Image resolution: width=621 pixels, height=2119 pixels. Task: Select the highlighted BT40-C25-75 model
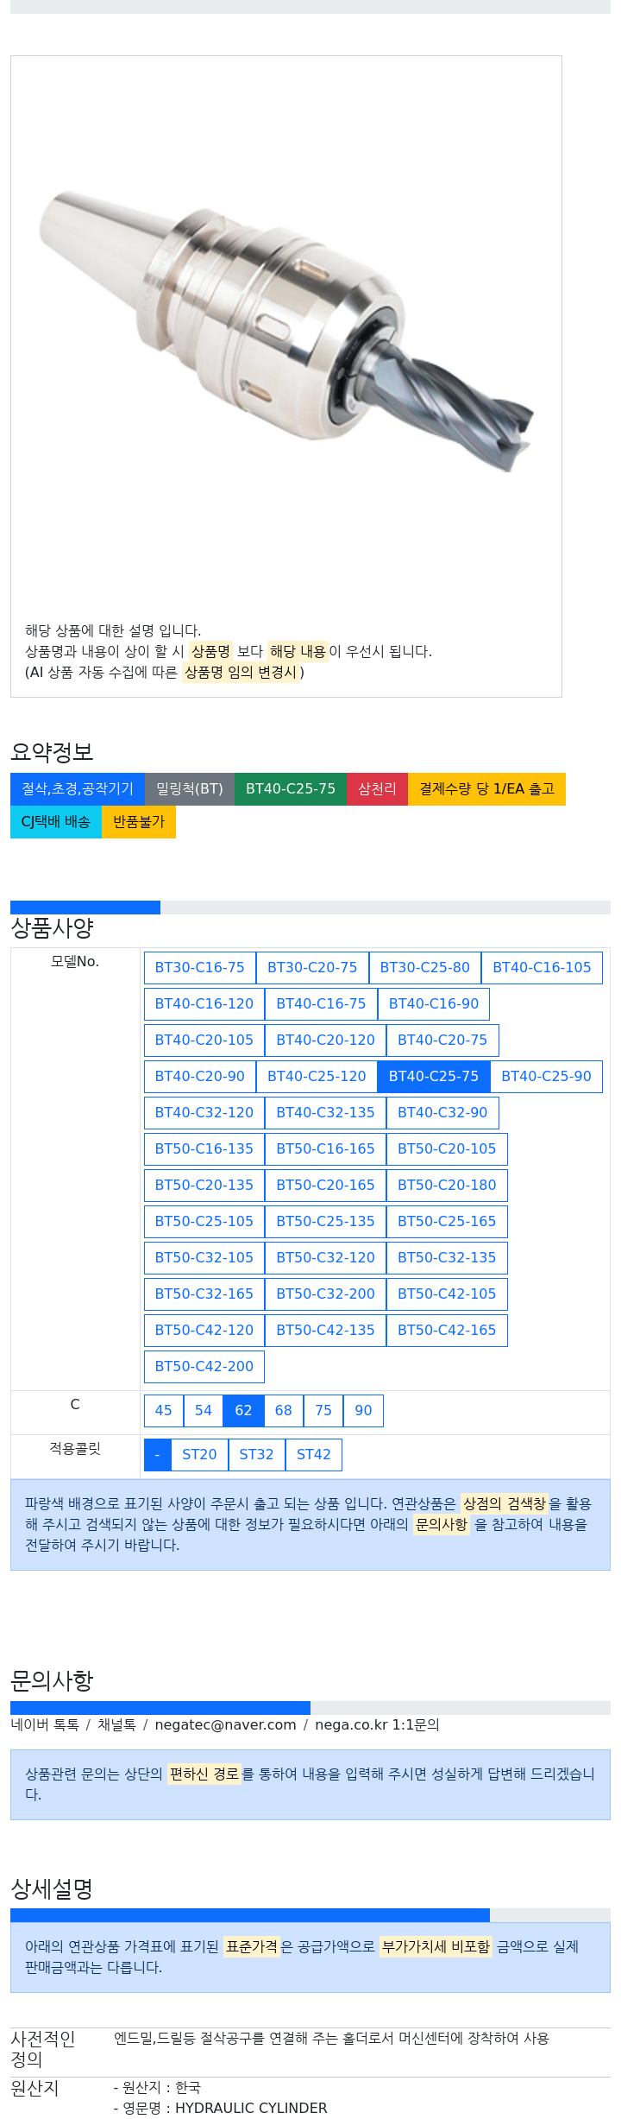[x=433, y=1076]
